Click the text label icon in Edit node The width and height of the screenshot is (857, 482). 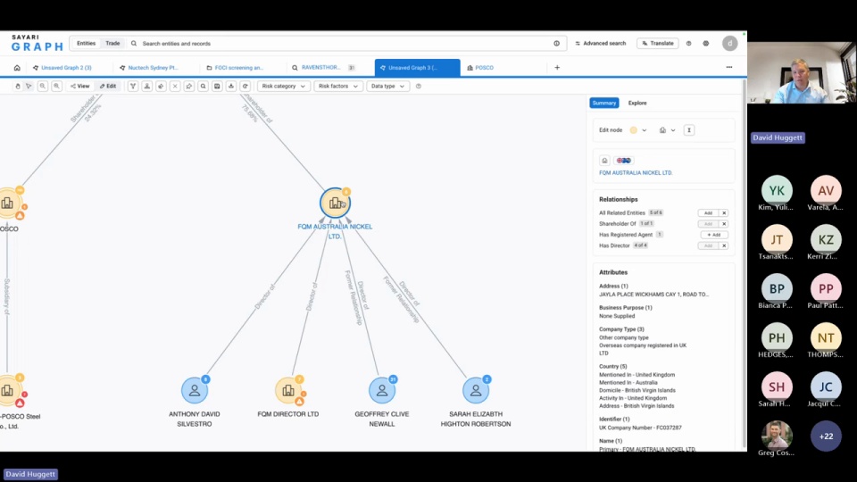[x=688, y=130]
